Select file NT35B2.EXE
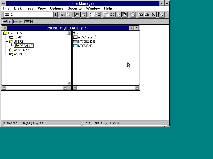Image resolution: width=213 pixels, height=159 pixels. pyautogui.click(x=84, y=42)
